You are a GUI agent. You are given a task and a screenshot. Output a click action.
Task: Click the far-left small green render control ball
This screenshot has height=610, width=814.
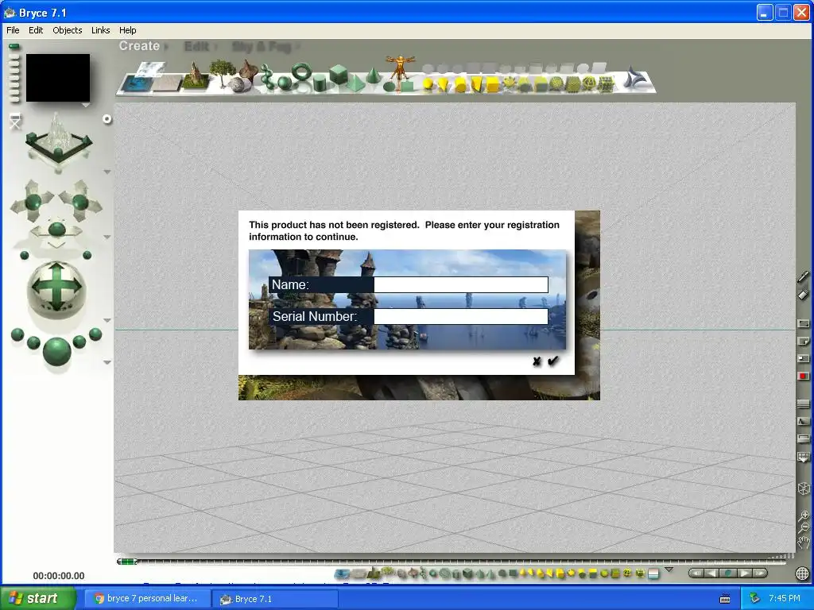pyautogui.click(x=17, y=334)
